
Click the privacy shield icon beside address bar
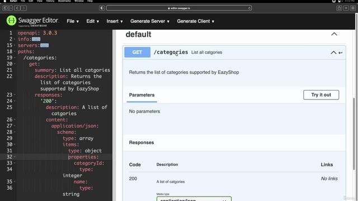pyautogui.click(x=102, y=8)
